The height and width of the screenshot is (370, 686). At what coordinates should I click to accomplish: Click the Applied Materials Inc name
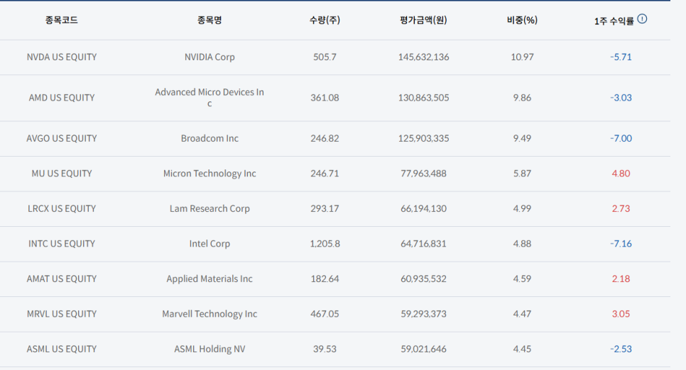coord(209,279)
